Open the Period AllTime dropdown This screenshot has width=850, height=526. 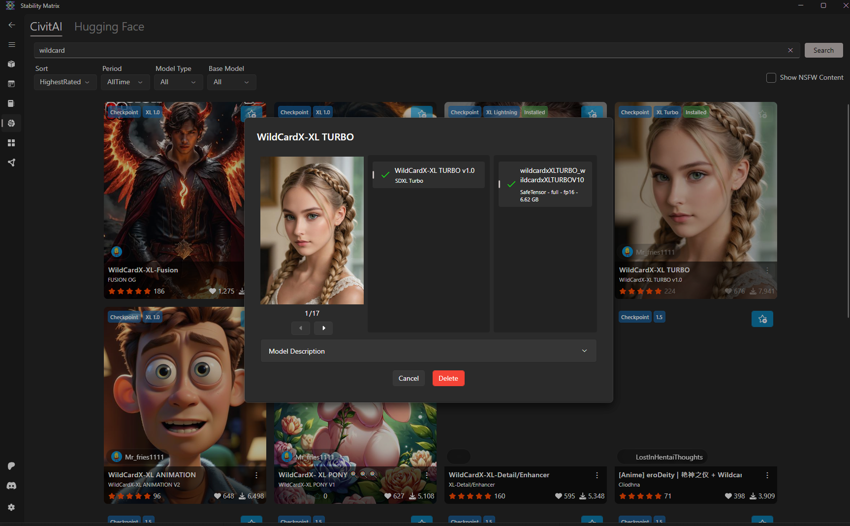125,82
